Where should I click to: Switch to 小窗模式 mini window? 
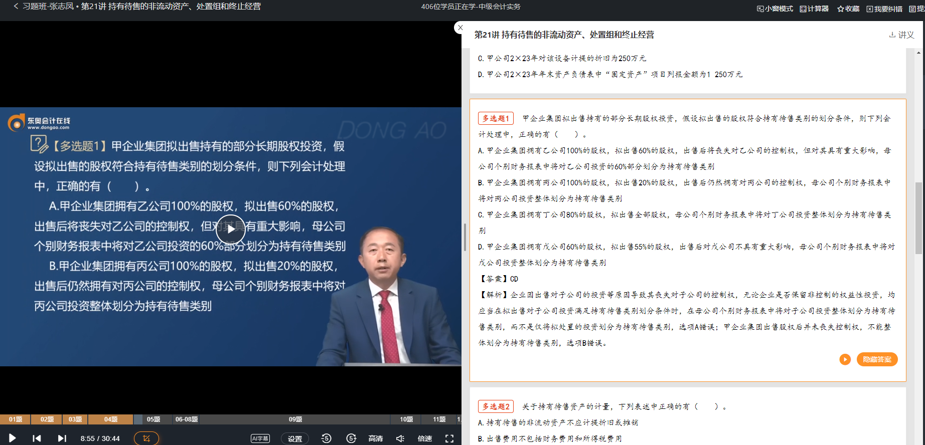(x=775, y=9)
